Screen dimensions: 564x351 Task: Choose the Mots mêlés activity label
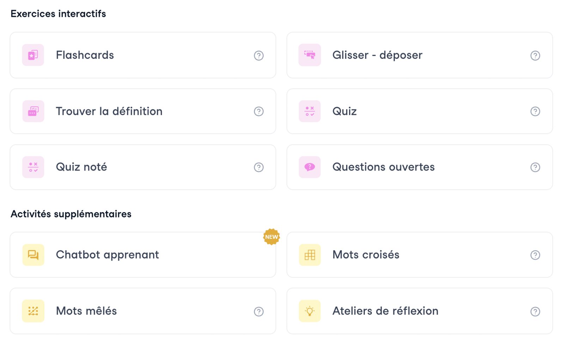click(x=86, y=311)
